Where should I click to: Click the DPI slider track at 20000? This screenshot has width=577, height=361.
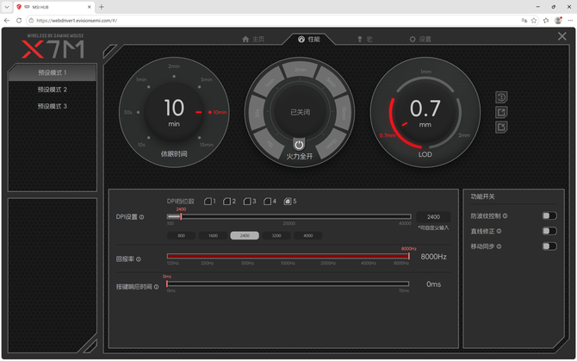pos(288,216)
